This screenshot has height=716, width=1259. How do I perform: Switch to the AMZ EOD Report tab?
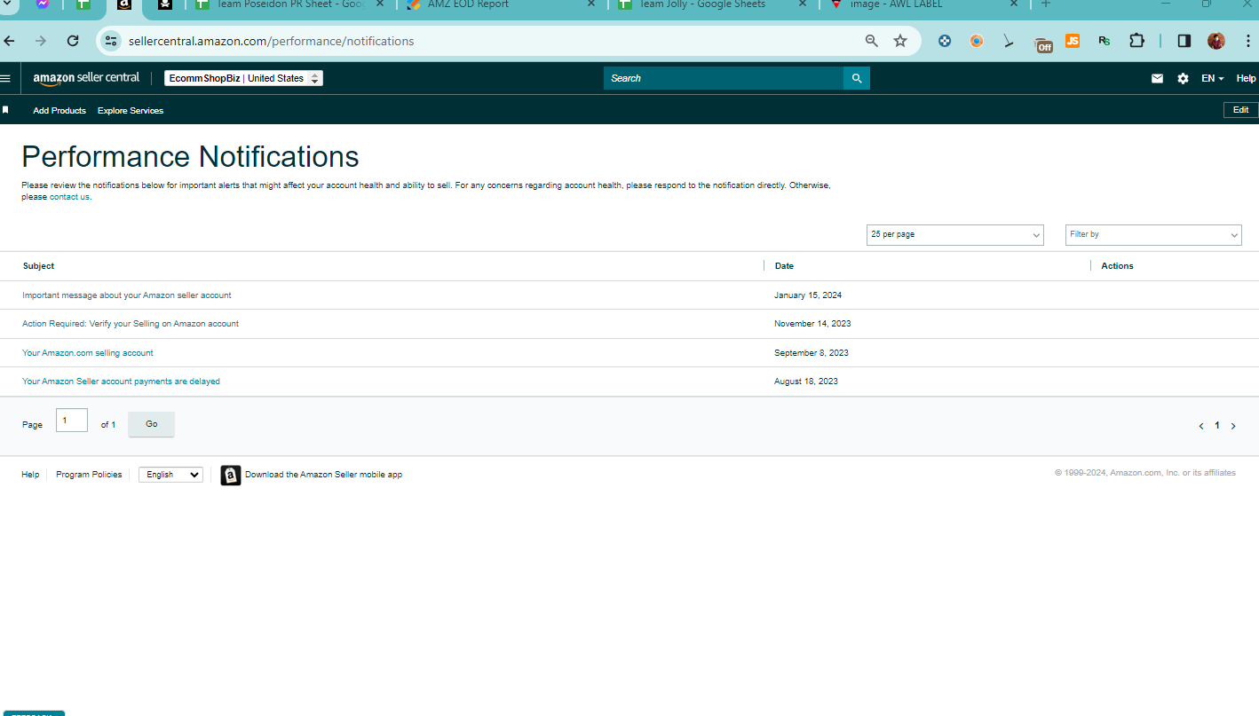pyautogui.click(x=500, y=4)
